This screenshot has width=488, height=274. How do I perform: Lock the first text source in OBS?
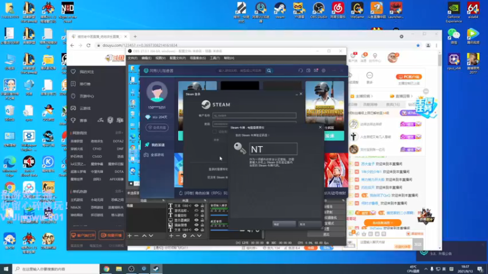click(x=203, y=206)
